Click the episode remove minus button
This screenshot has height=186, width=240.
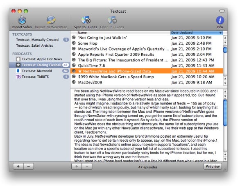coord(87,166)
